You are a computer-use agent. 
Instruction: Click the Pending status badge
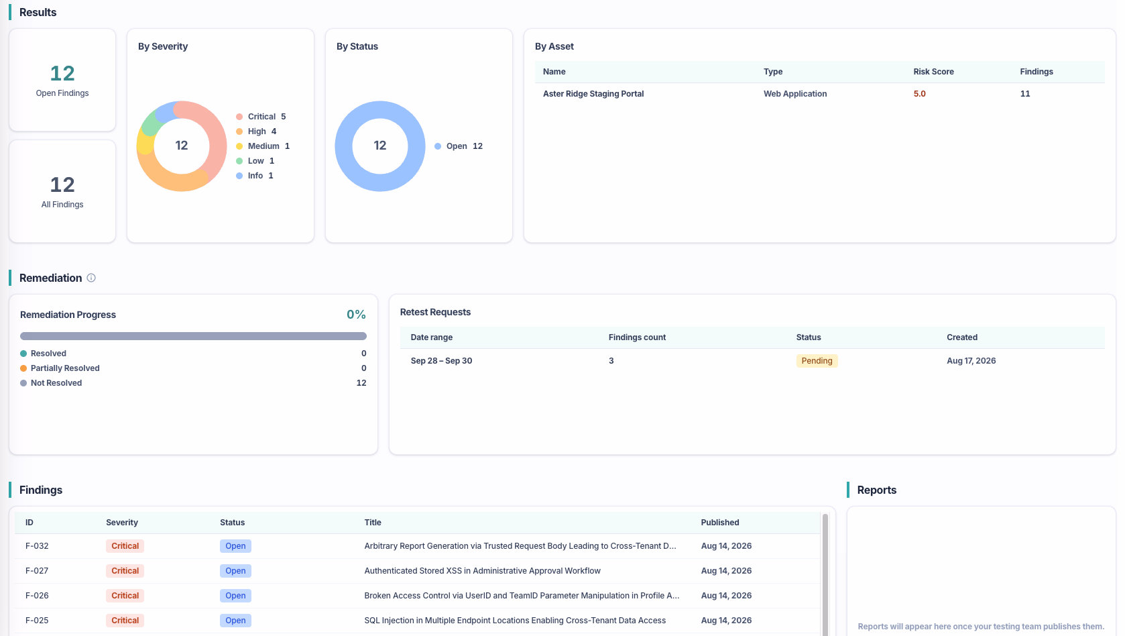pos(817,361)
